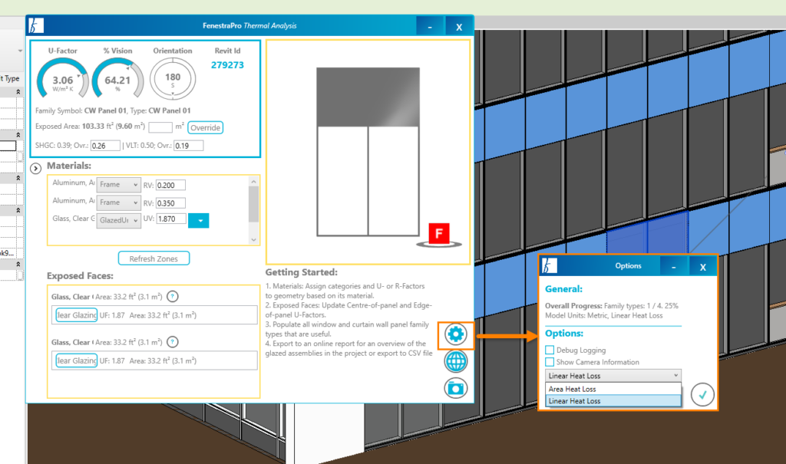Screen dimensions: 786x464
Task: Minimize the Options window
Action: pos(674,267)
